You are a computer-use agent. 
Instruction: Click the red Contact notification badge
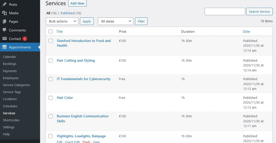click(x=25, y=39)
